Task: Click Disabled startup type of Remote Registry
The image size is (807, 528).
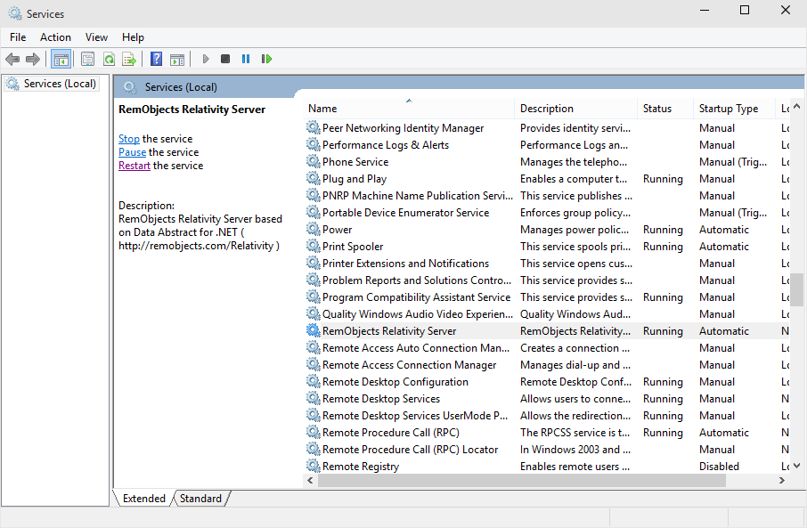Action: [719, 467]
